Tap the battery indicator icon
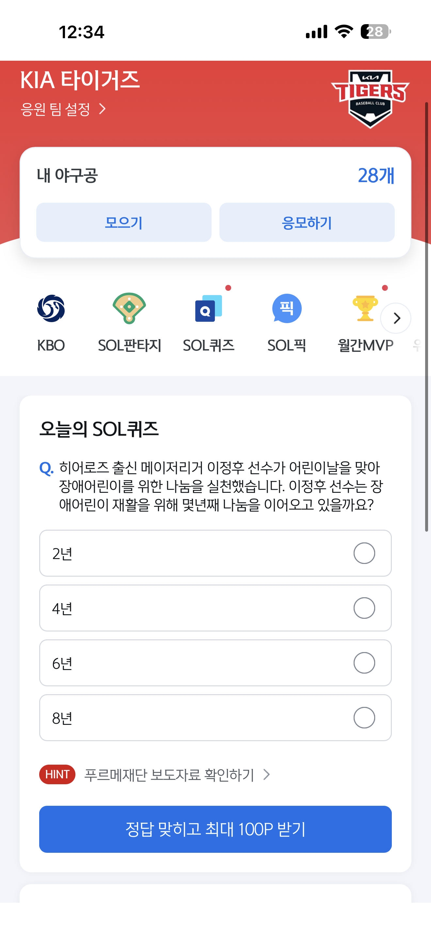The width and height of the screenshot is (431, 936). tap(376, 32)
